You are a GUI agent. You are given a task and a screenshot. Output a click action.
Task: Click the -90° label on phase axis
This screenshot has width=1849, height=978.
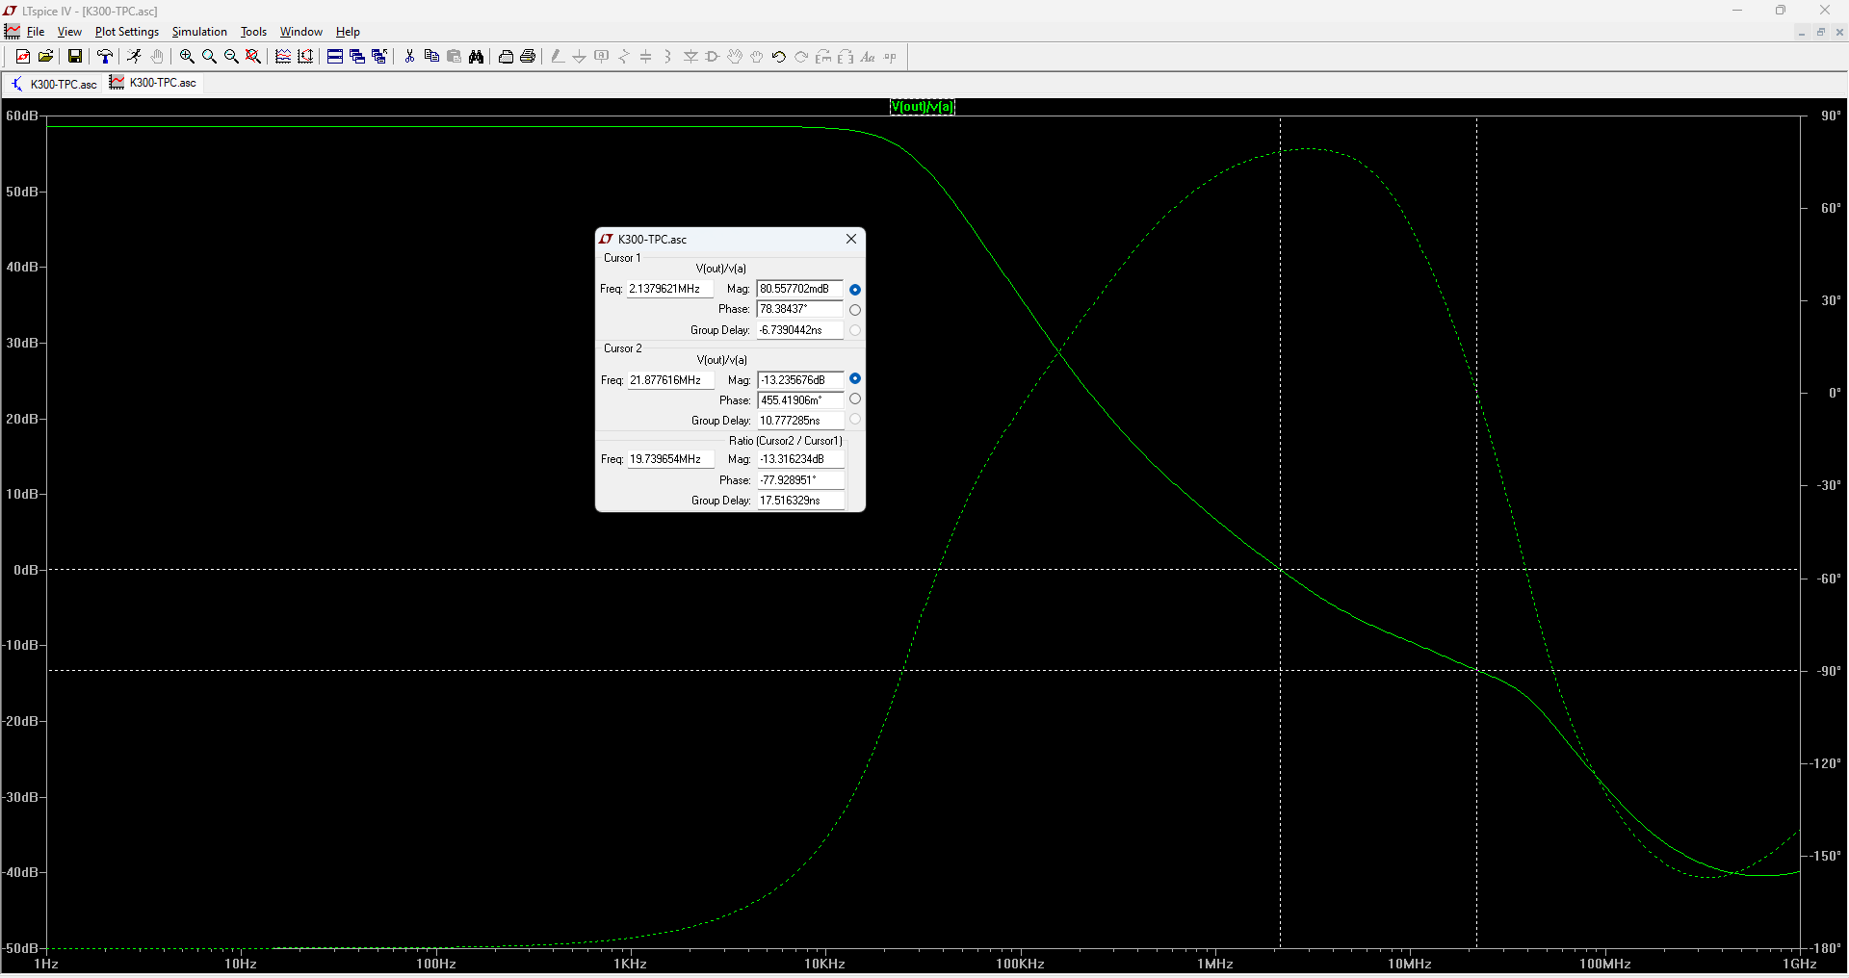[1829, 671]
